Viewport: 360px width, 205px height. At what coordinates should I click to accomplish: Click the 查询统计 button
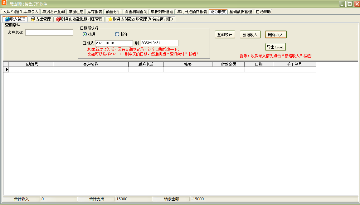[x=225, y=34]
